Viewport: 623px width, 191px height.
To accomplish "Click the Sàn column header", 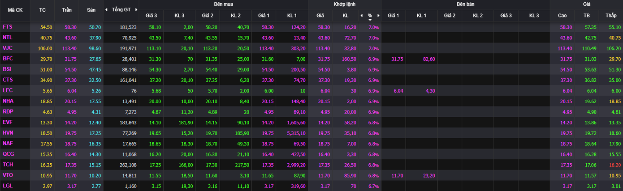I will [91, 10].
